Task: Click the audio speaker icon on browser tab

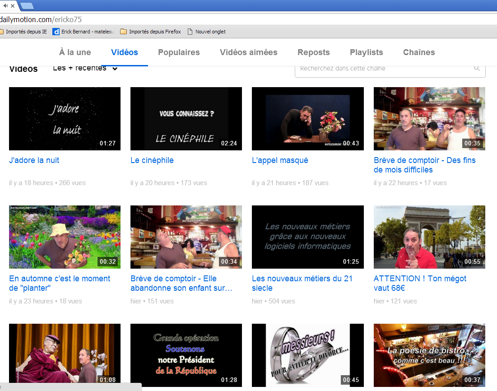Action: click(x=5, y=5)
